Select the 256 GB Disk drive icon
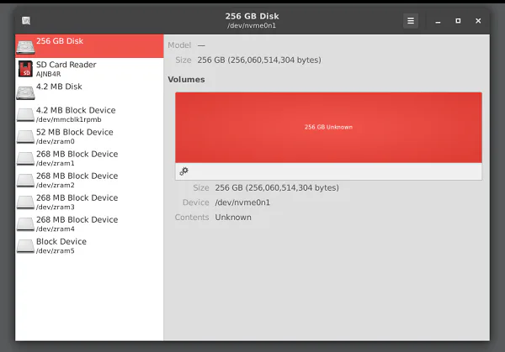 [x=25, y=47]
